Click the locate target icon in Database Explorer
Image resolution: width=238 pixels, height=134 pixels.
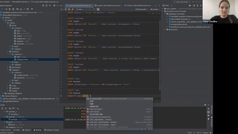[43, 6]
